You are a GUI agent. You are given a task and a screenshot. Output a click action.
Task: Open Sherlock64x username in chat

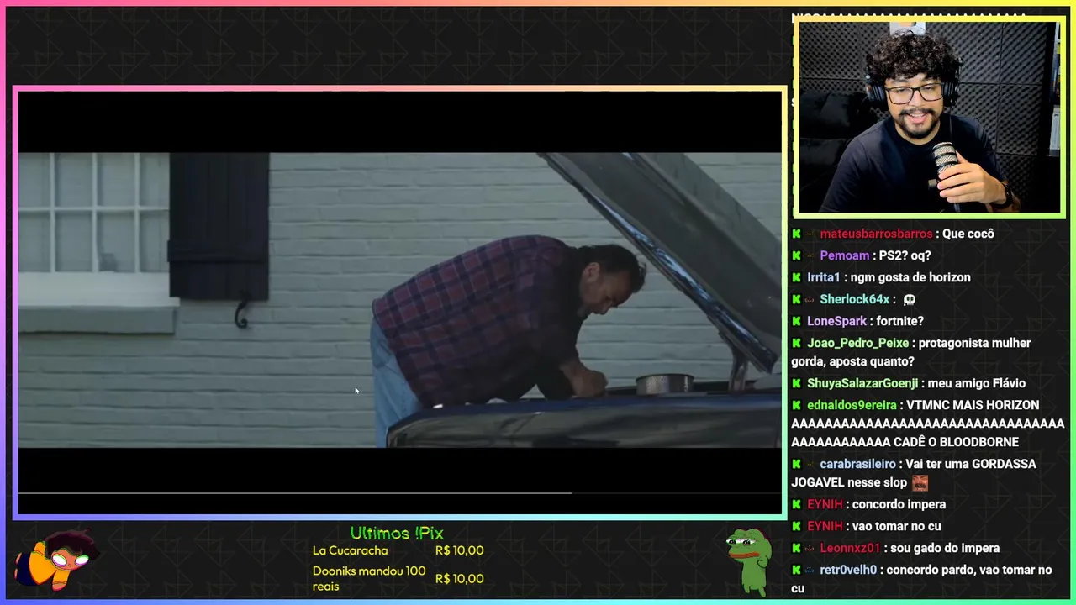854,299
